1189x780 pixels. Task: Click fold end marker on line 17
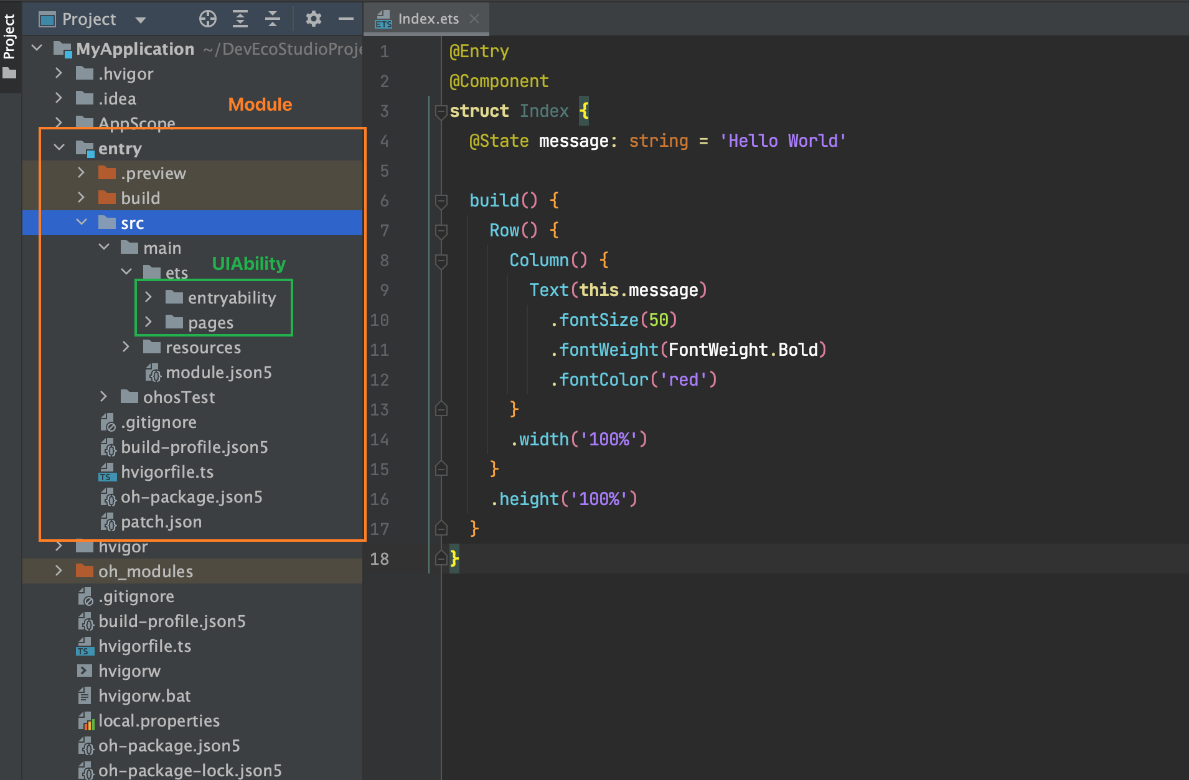click(441, 528)
